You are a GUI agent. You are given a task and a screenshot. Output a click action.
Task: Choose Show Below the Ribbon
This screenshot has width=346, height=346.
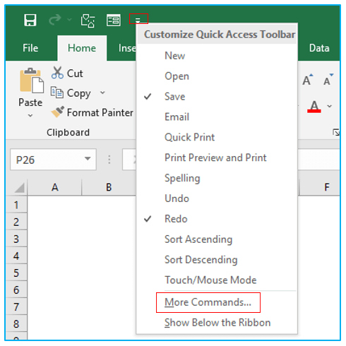[x=217, y=323]
